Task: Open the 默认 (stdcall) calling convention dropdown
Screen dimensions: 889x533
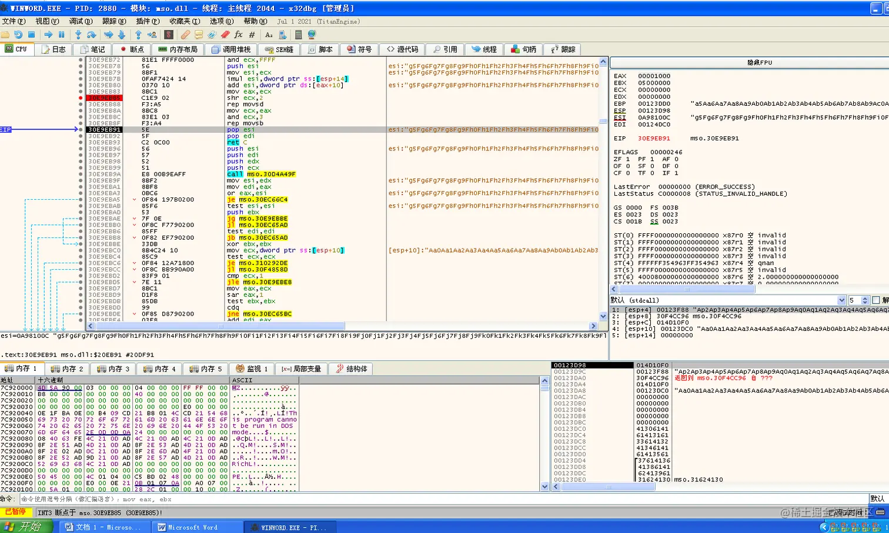Action: click(x=728, y=300)
